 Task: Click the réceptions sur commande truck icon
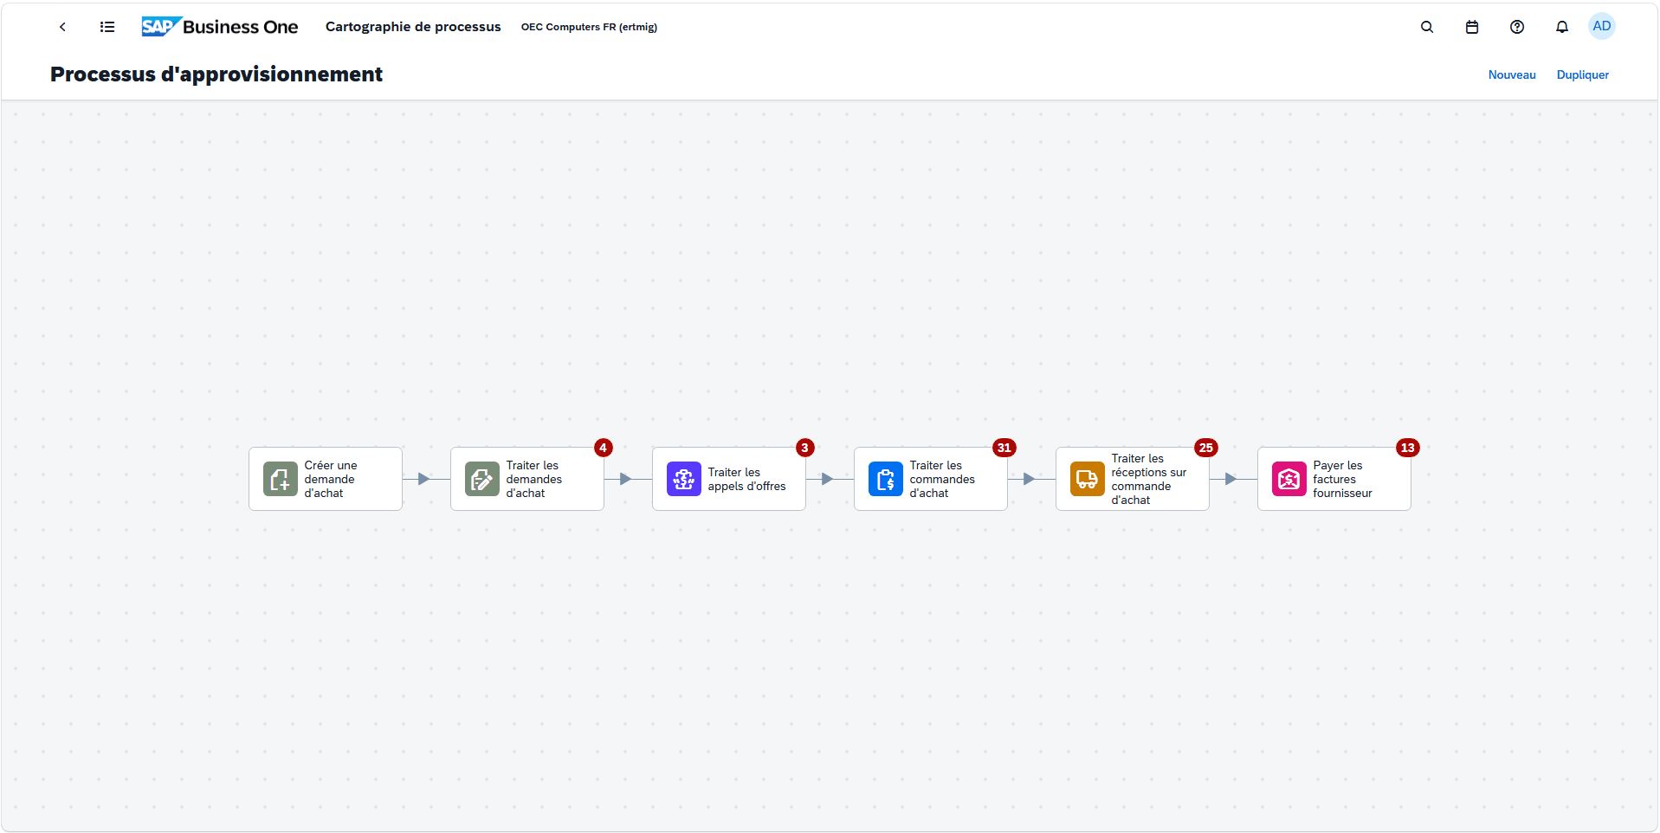tap(1088, 479)
